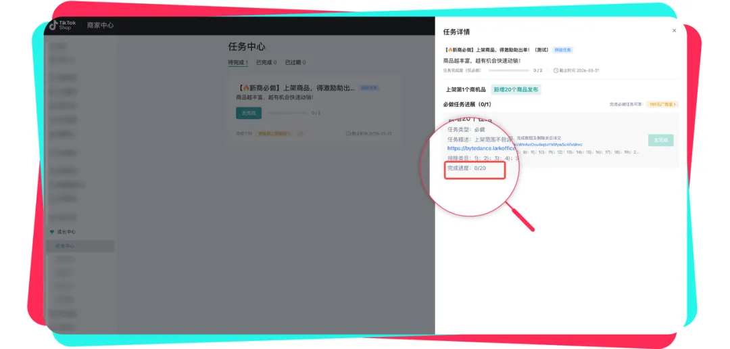Click the 任务类型: 必做 line

(x=466, y=130)
